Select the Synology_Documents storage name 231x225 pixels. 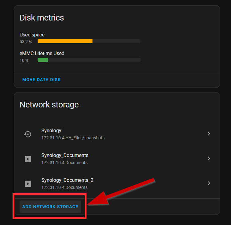(65, 155)
